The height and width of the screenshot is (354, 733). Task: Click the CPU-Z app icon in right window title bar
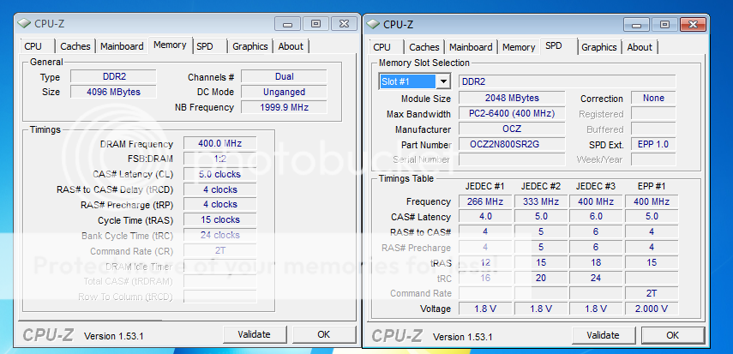click(373, 24)
